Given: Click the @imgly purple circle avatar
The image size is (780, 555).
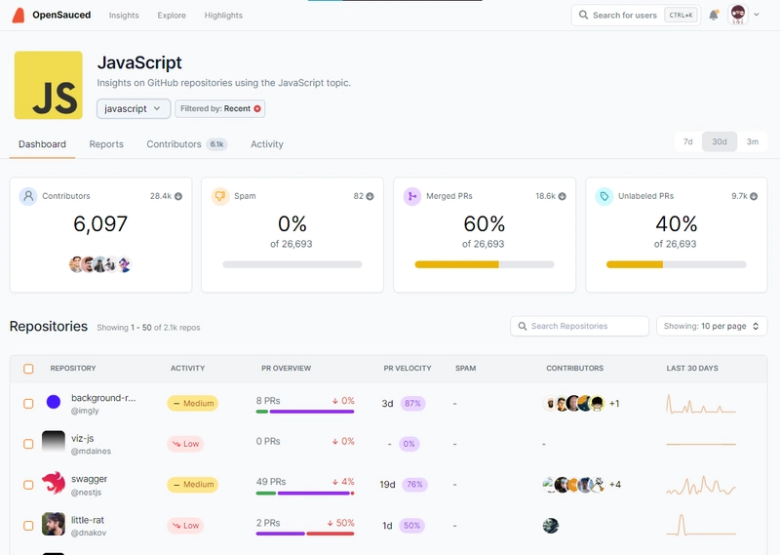Looking at the screenshot, I should click(x=54, y=402).
